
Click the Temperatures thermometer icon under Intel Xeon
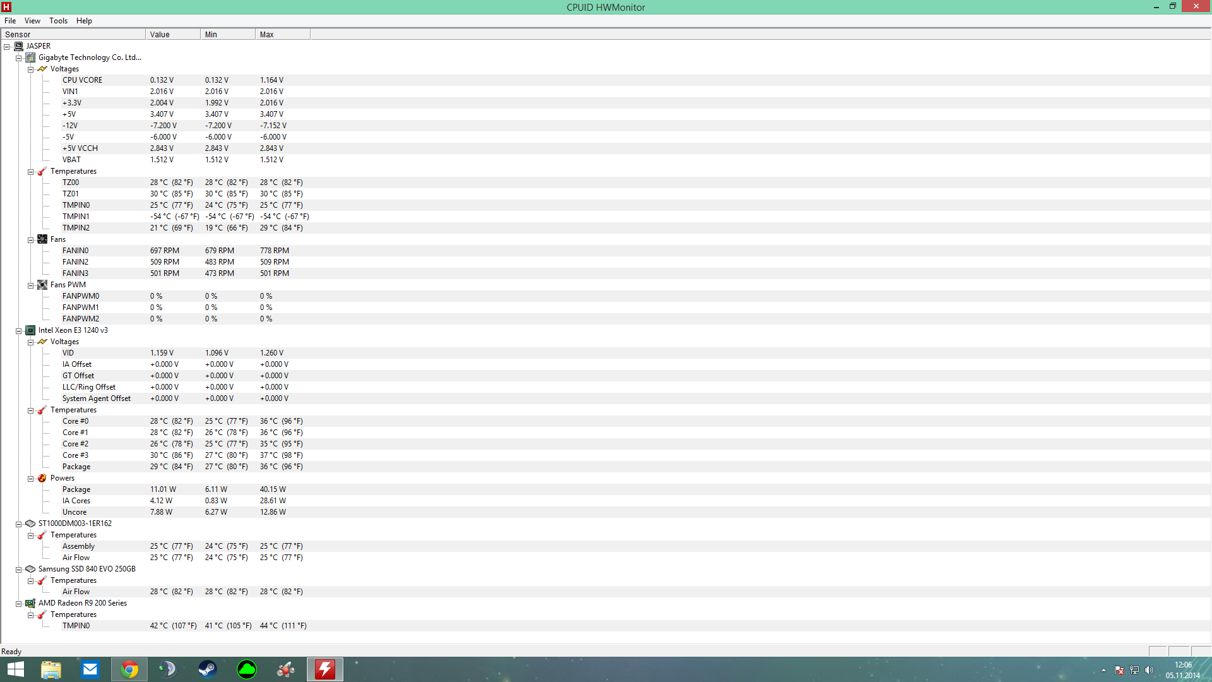[x=42, y=410]
